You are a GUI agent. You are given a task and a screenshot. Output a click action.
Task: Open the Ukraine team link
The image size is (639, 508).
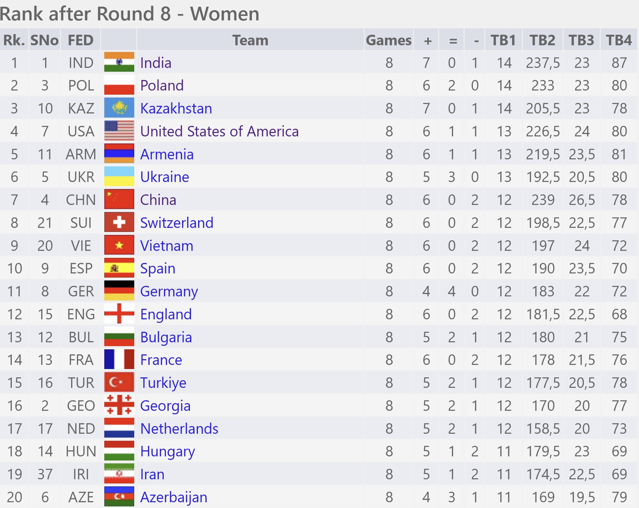pos(165,177)
